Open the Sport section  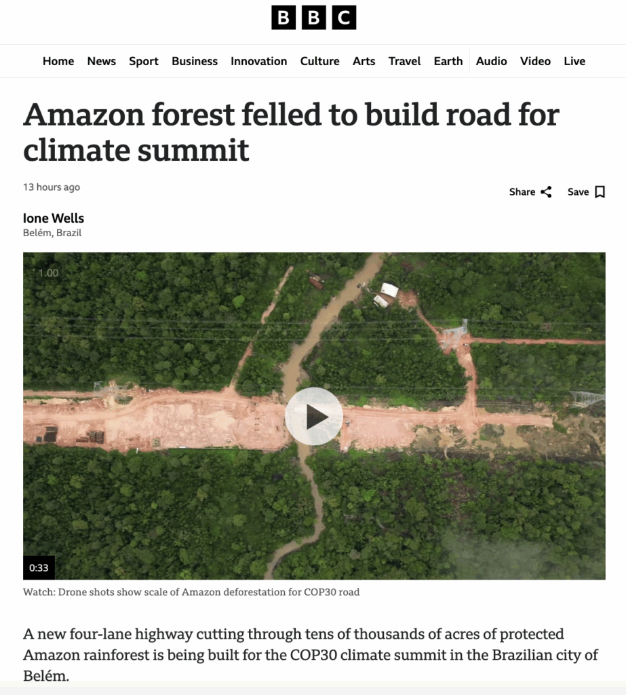coord(144,61)
